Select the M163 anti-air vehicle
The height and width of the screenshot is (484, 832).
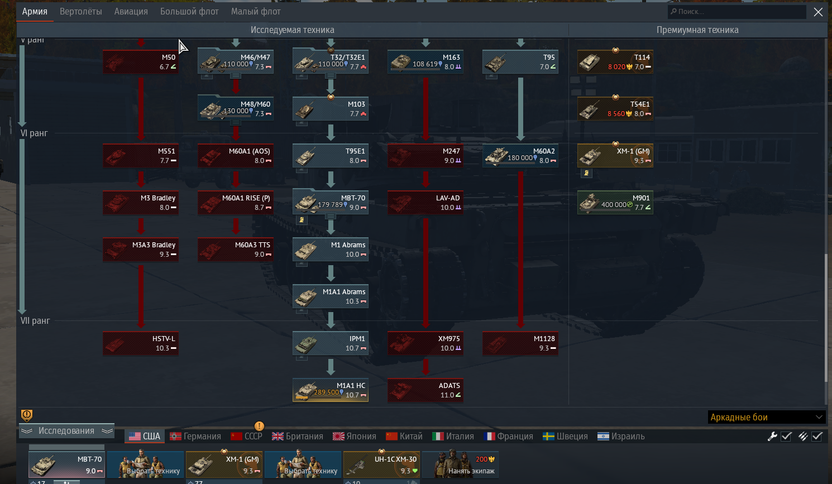(425, 61)
